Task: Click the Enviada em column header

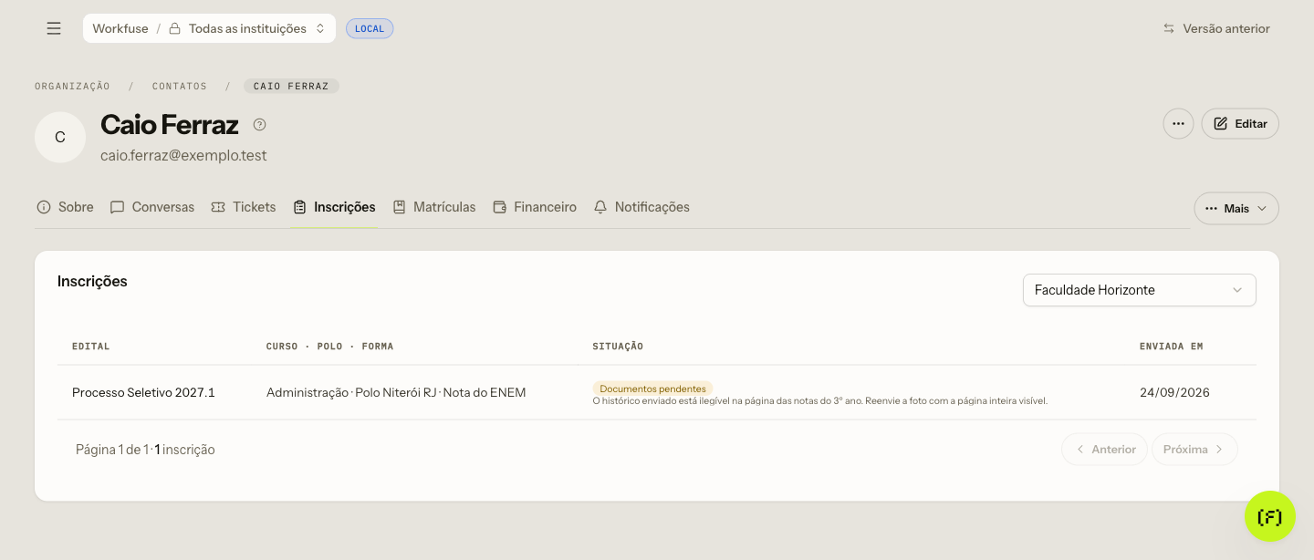Action: [x=1172, y=347]
